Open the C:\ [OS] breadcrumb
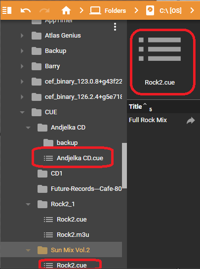Viewport: 200px width, 269px height. pos(170,11)
